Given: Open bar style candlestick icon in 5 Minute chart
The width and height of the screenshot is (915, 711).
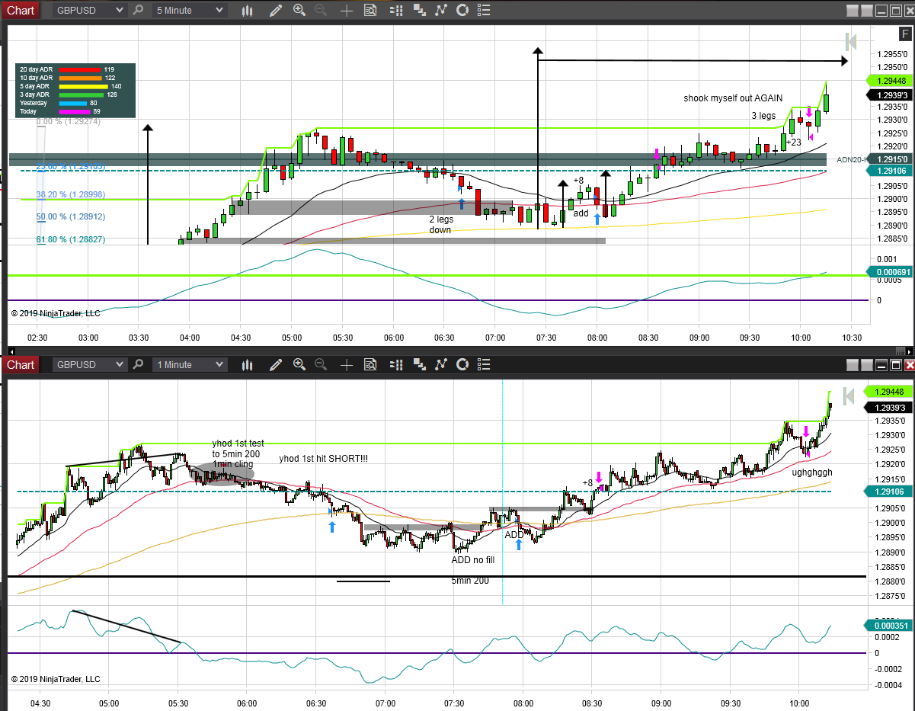Looking at the screenshot, I should pos(247,10).
